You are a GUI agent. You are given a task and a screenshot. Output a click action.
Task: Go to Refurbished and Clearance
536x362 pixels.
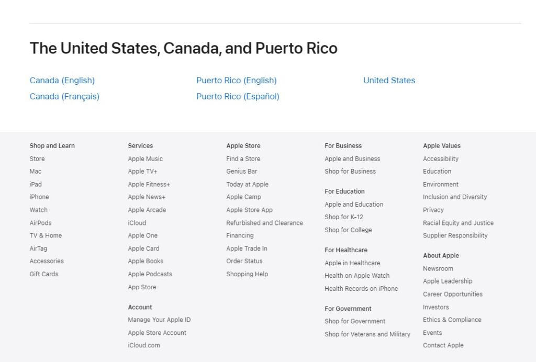pyautogui.click(x=264, y=223)
